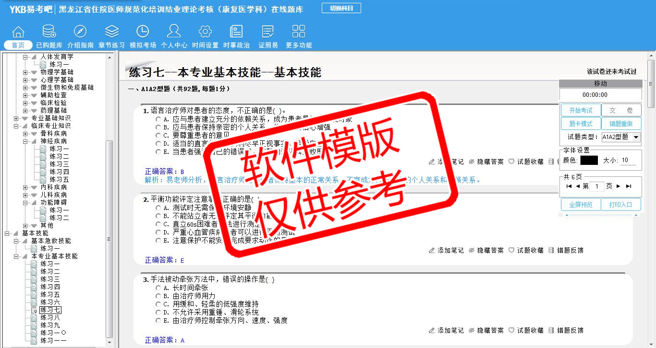The height and width of the screenshot is (348, 656).
Task: Select option A for question 3
Action: (158, 288)
